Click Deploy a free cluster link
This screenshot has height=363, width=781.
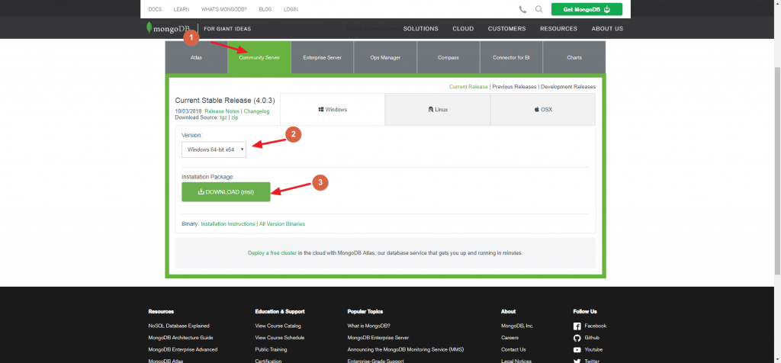272,253
